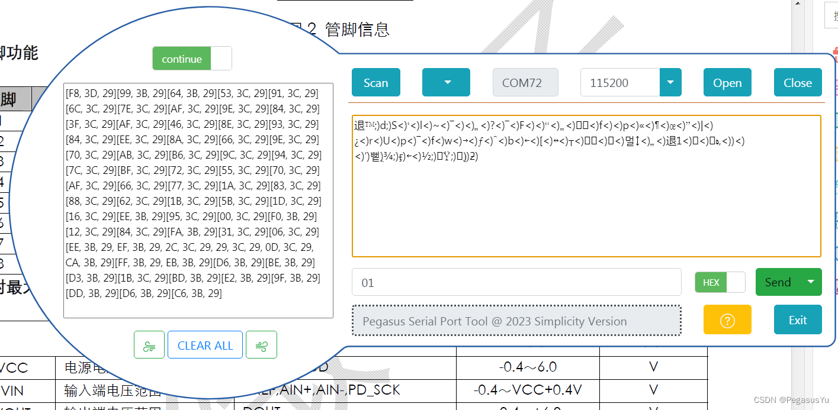Open the dropdown arrow beside Scan
838x410 pixels.
(446, 82)
